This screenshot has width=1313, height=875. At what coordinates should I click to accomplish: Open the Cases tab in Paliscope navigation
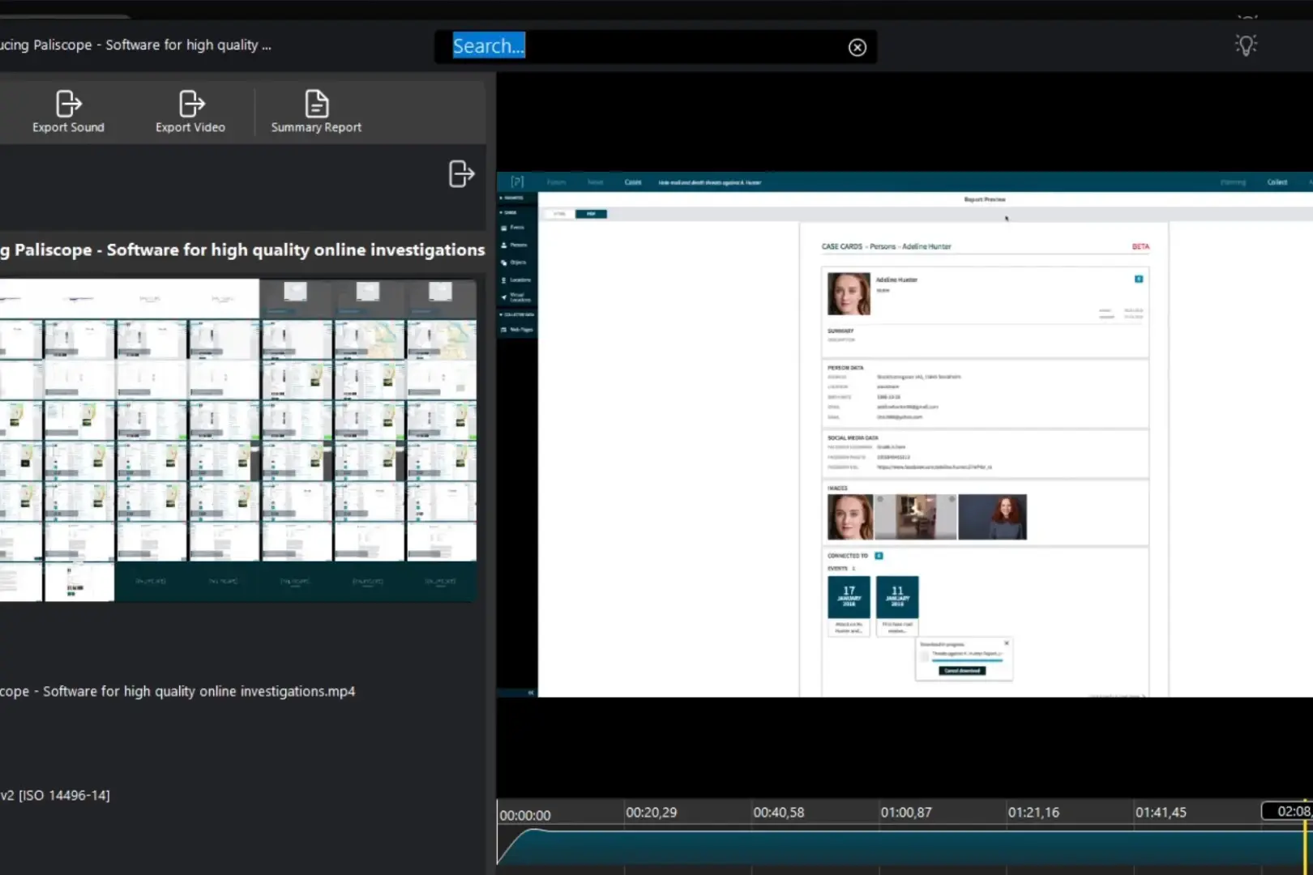[633, 182]
